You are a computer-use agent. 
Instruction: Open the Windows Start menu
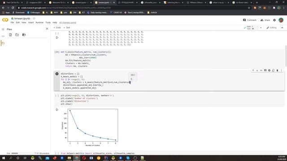tap(3, 158)
